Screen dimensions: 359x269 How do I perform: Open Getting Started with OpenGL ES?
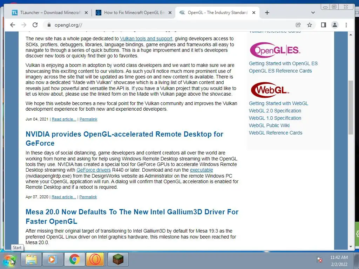click(283, 63)
